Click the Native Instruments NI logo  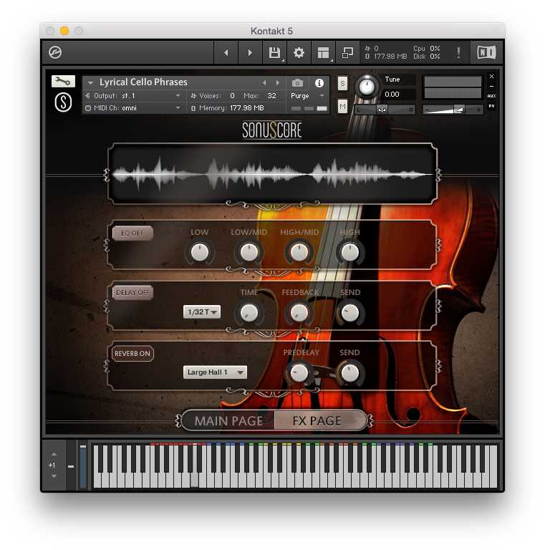[486, 52]
